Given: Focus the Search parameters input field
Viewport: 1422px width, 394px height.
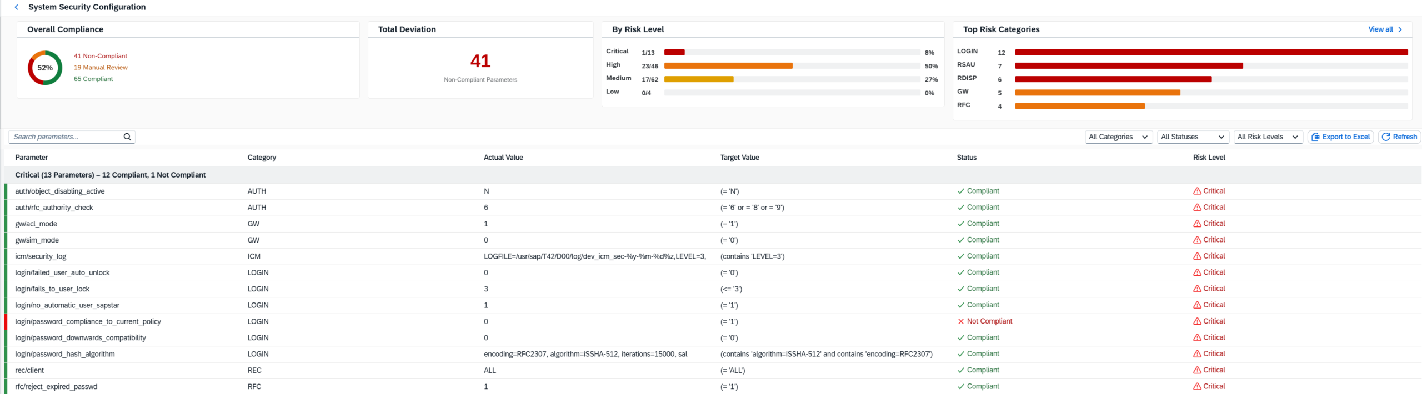Looking at the screenshot, I should [66, 137].
